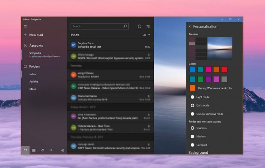Viewport: 265px width, 168px height.
Task: Click the search magnifier icon
Action: (125, 26)
